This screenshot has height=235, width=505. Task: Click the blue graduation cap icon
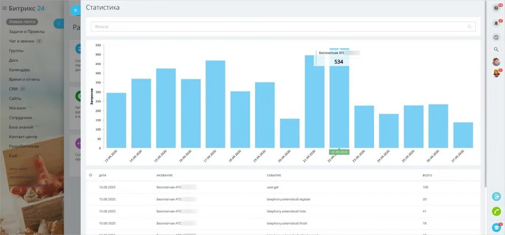[x=496, y=227]
